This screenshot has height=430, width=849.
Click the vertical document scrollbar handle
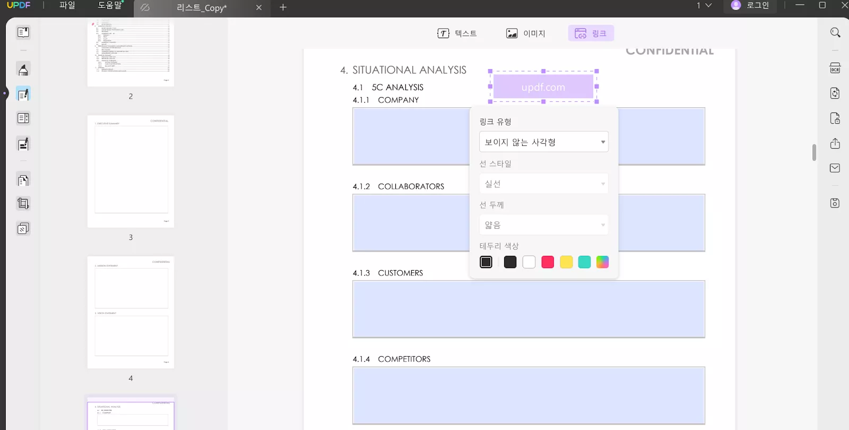coord(814,152)
